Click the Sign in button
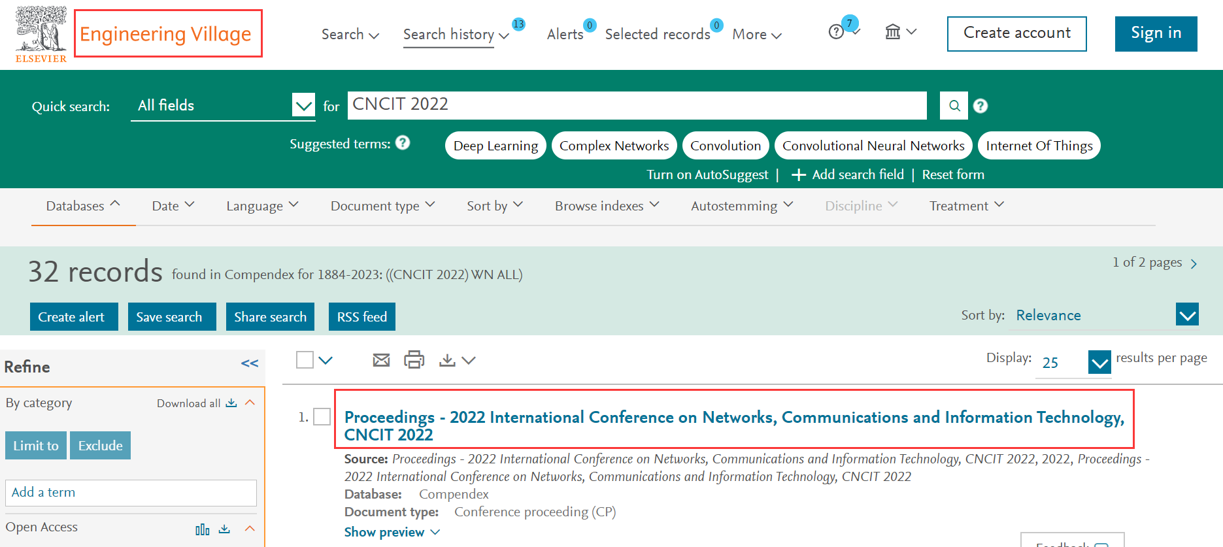This screenshot has height=547, width=1223. [x=1156, y=33]
